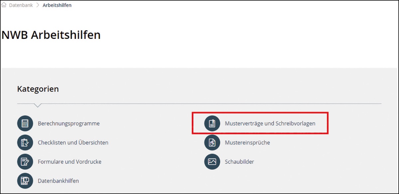Viewport: 399px width, 194px height.
Task: Click the Mustereinsprüche document icon
Action: (x=212, y=143)
